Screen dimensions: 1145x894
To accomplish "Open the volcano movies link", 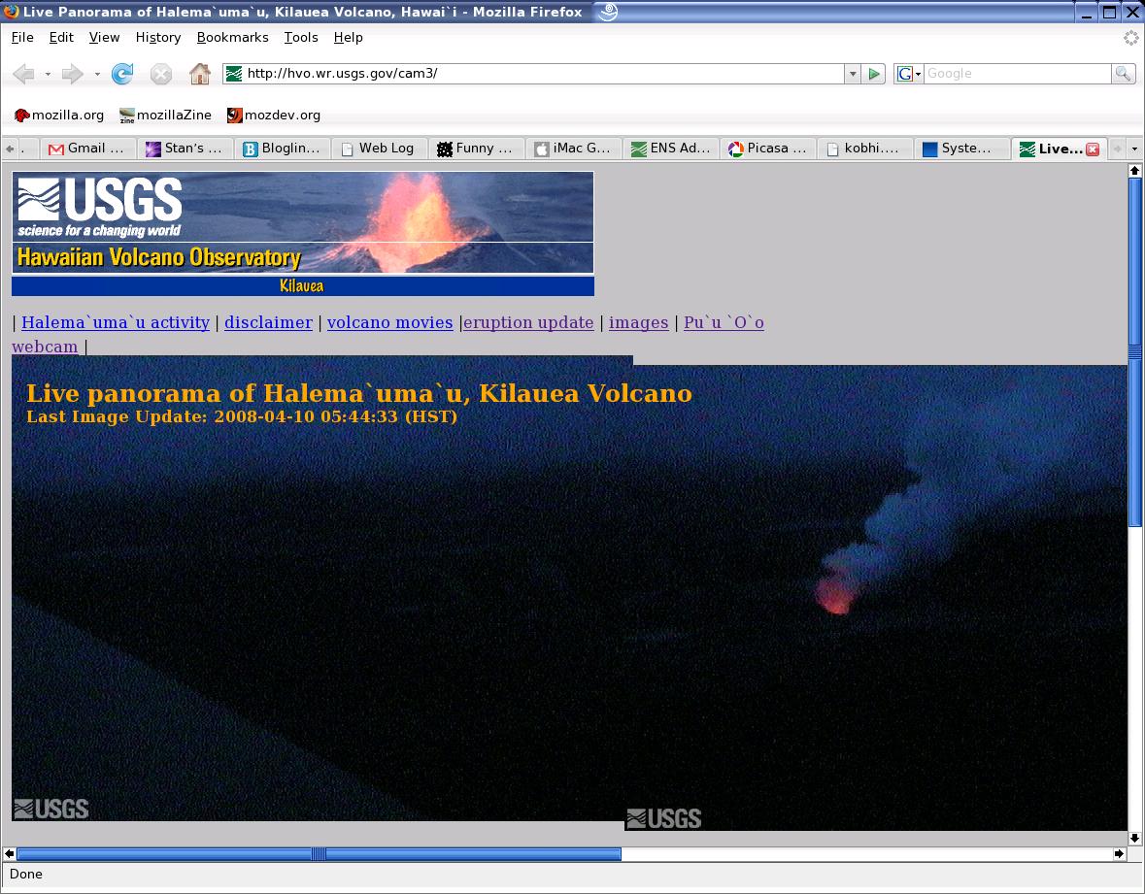I will point(390,322).
